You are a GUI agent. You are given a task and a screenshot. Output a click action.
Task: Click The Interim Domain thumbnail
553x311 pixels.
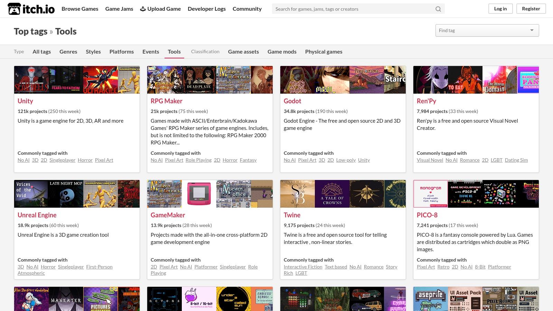(x=500, y=80)
